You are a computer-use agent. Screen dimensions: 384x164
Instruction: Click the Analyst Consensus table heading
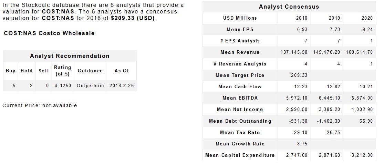289,7
